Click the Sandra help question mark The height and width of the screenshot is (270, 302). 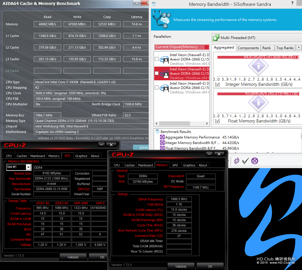tap(292, 3)
